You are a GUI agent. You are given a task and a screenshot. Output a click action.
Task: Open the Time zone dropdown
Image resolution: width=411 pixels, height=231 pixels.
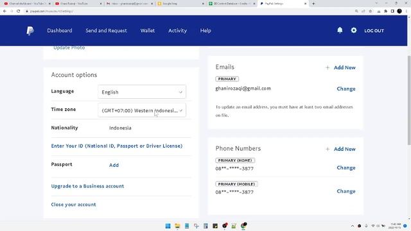[x=142, y=110]
